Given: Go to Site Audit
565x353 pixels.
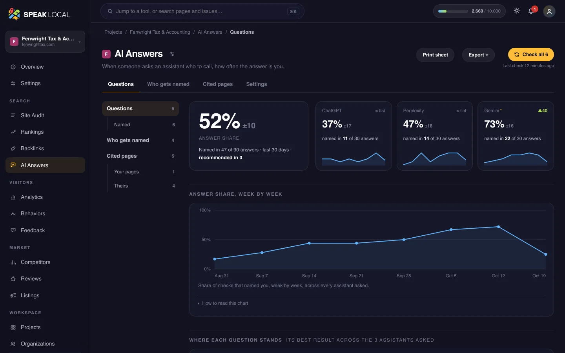Looking at the screenshot, I should click(45, 115).
